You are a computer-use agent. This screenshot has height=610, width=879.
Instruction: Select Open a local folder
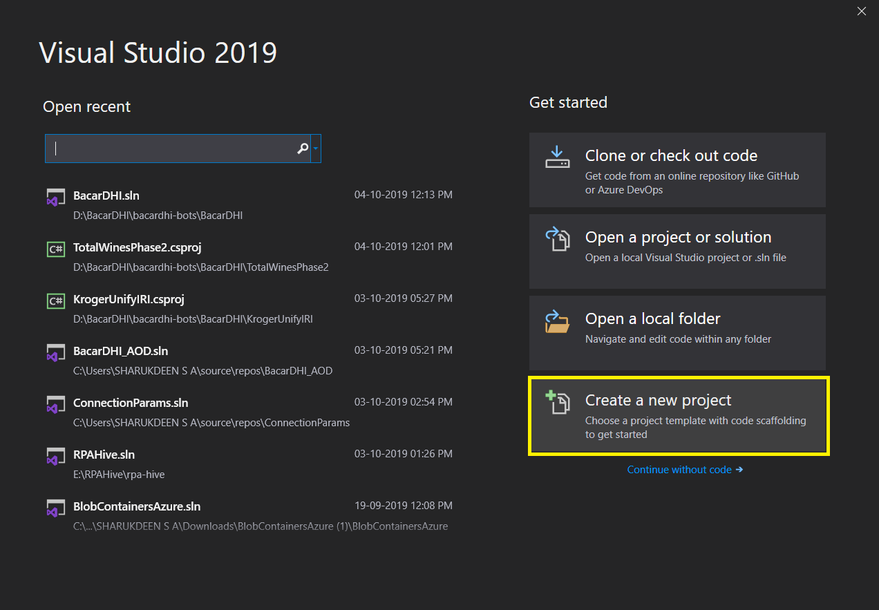tap(677, 333)
